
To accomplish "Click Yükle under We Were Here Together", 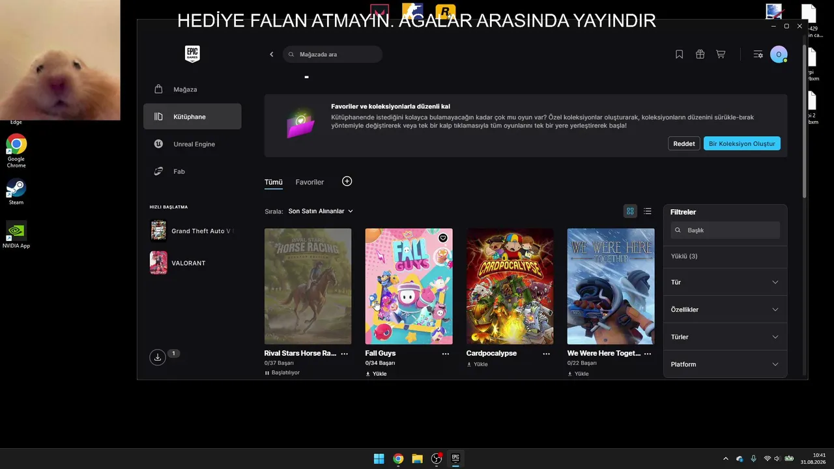I will click(578, 374).
